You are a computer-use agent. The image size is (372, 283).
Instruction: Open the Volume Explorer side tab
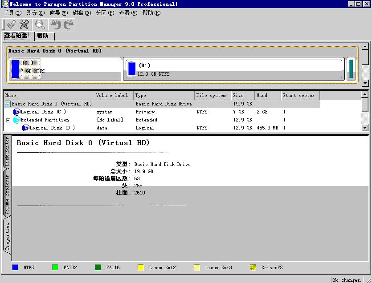(7, 195)
